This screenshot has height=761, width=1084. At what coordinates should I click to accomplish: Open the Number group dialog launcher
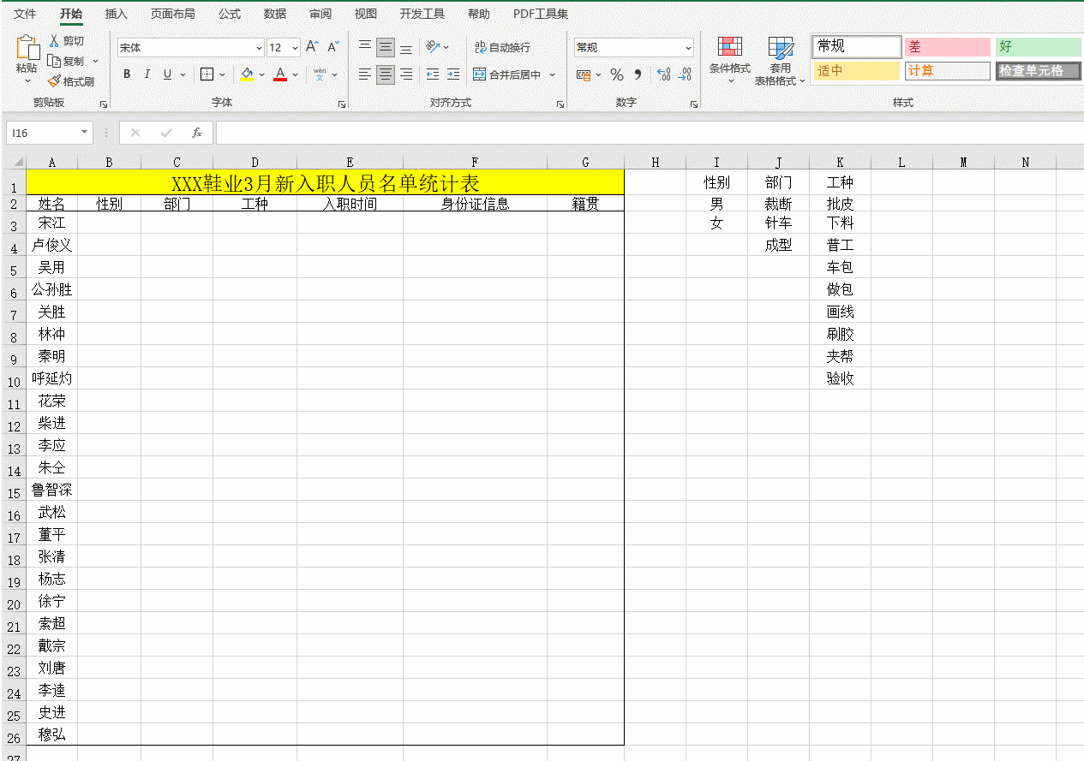click(x=693, y=104)
